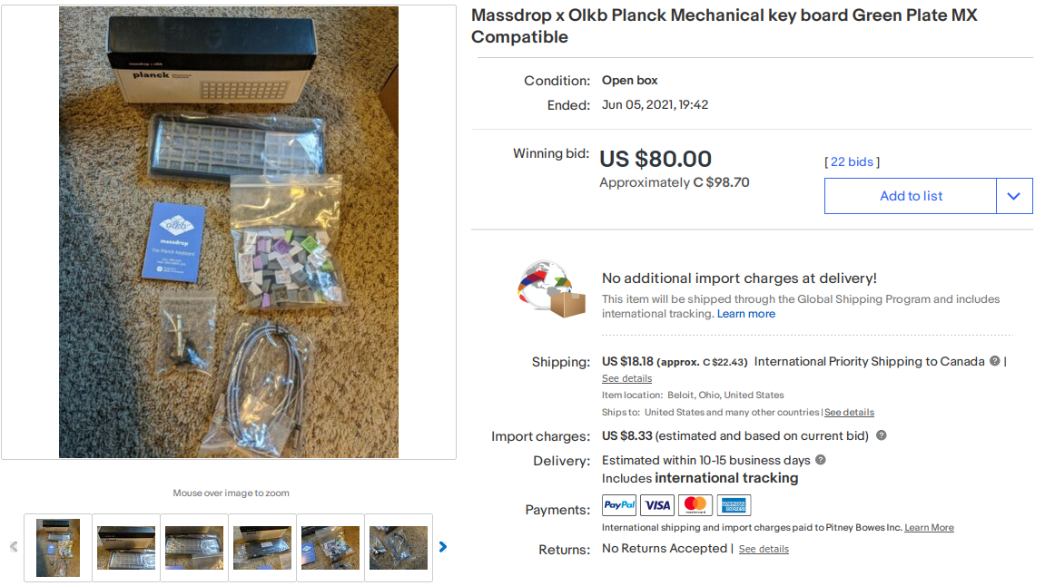Image resolution: width=1045 pixels, height=586 pixels.
Task: Click the Mastercard payment icon
Action: pos(695,505)
